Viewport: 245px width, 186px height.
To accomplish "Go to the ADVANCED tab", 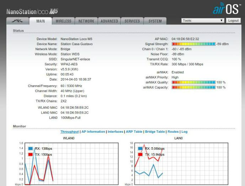I will pyautogui.click(x=109, y=21).
